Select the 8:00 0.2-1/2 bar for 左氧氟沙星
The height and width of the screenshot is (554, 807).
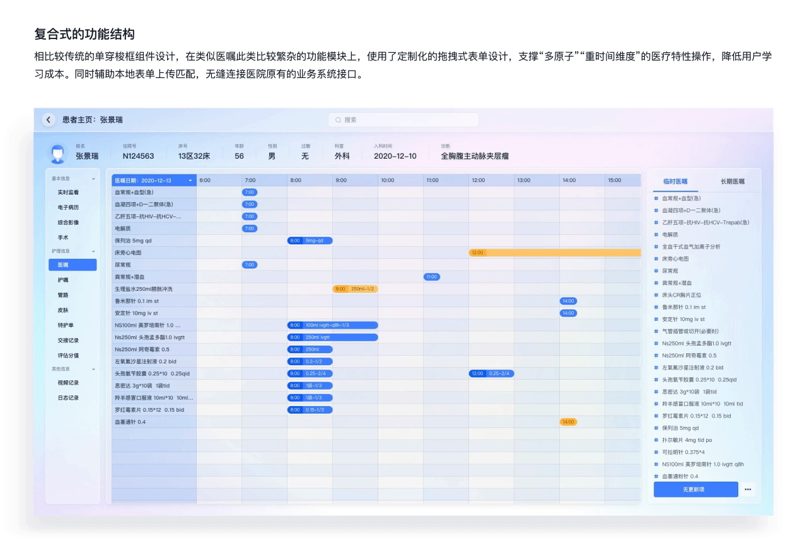[x=310, y=361]
